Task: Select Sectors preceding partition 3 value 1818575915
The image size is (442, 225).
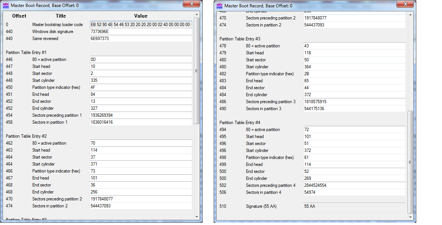Action: pos(354,102)
